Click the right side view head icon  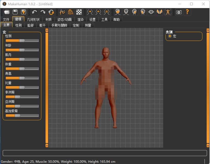tap(143, 12)
